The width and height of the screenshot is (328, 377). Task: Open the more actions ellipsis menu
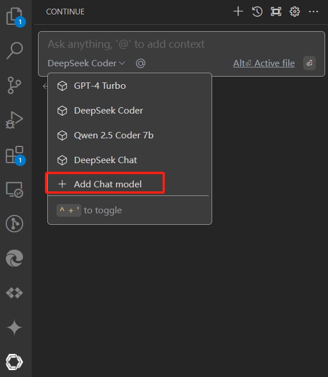(x=314, y=12)
